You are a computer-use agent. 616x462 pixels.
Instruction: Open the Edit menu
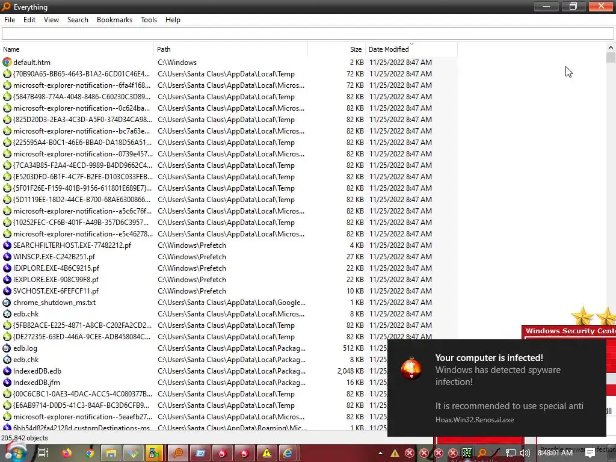pos(29,20)
